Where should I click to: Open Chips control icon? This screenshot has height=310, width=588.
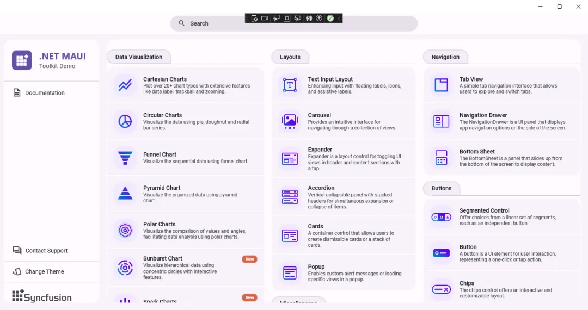click(442, 289)
